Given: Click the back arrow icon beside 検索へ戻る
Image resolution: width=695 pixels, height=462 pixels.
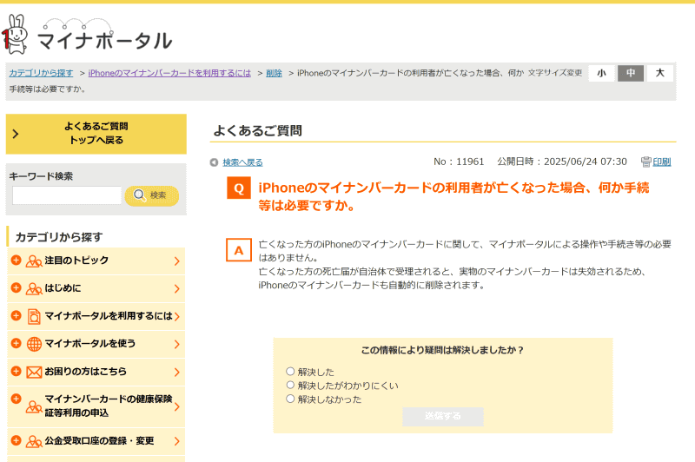Looking at the screenshot, I should point(214,162).
